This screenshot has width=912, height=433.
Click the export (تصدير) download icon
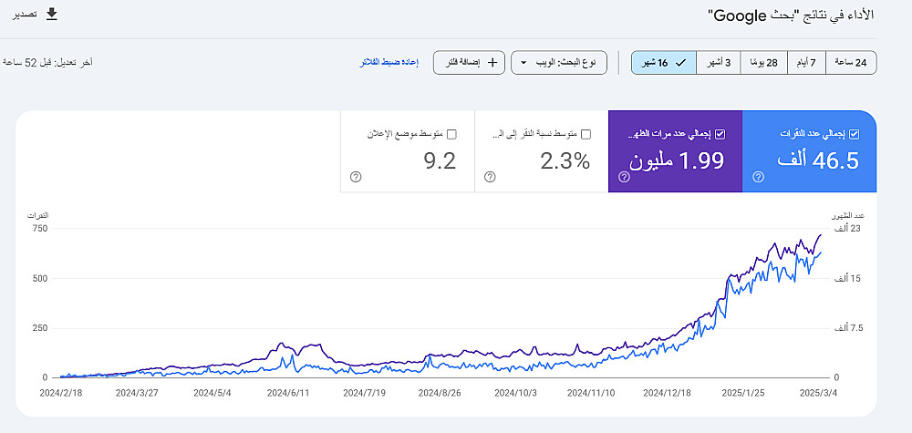52,14
